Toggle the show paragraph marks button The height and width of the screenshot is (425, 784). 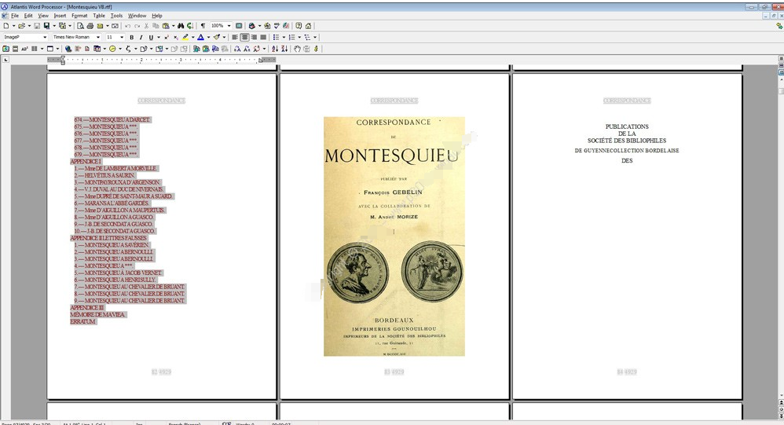pyautogui.click(x=203, y=26)
